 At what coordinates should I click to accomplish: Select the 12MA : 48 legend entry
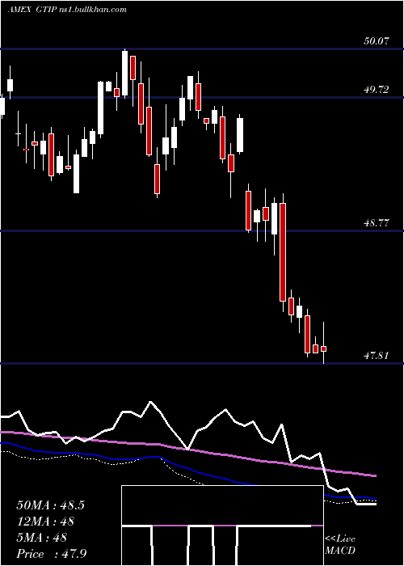(x=45, y=522)
